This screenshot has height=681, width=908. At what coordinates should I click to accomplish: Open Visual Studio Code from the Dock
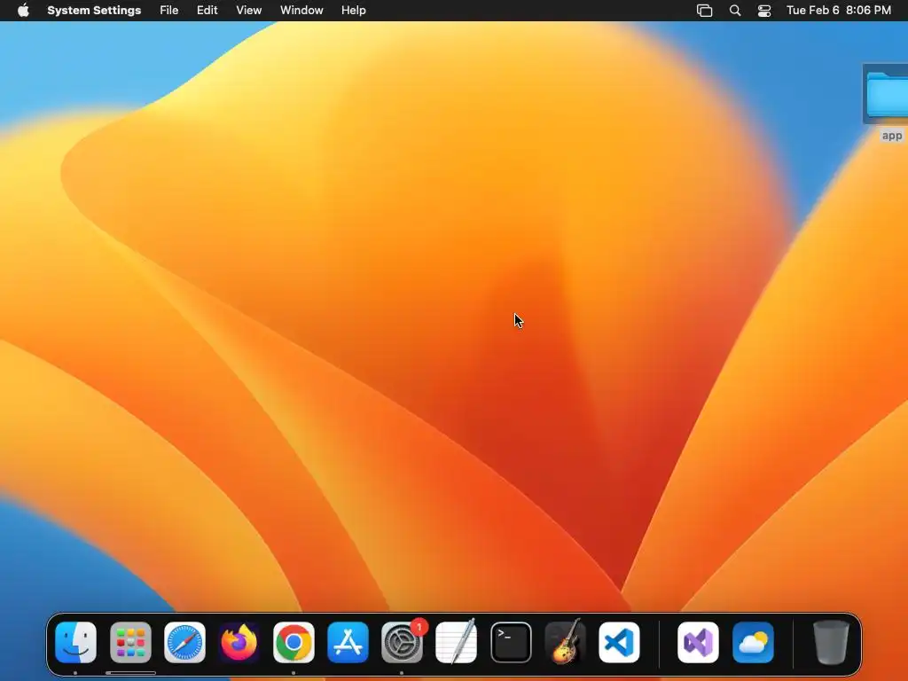pos(620,642)
